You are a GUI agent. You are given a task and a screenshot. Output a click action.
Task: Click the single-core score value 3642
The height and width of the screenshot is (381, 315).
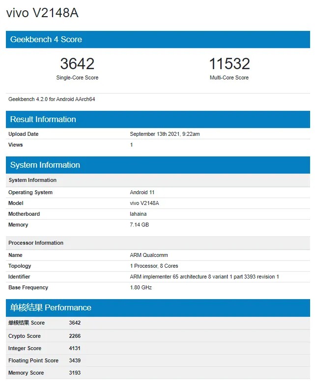point(77,64)
